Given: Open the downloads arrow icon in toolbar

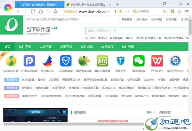Looking at the screenshot, I should coord(180,11).
